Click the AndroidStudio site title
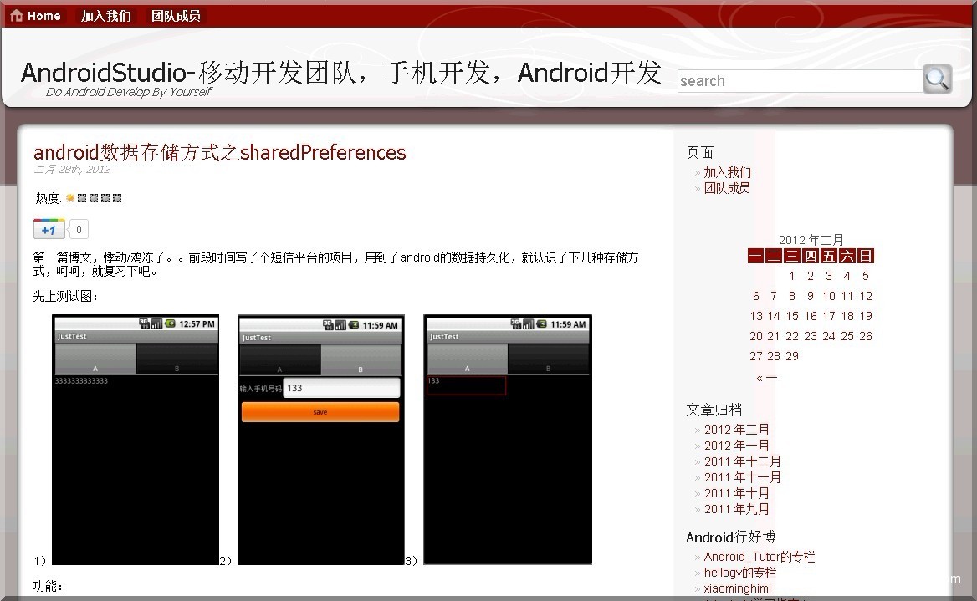 point(340,72)
